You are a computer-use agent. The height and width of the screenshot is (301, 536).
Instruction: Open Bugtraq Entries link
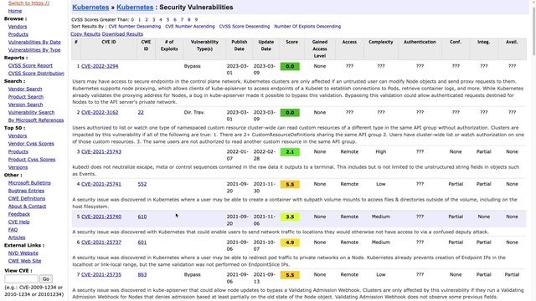click(x=26, y=191)
